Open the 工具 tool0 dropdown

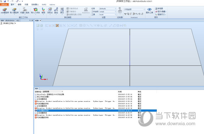tap(107, 14)
